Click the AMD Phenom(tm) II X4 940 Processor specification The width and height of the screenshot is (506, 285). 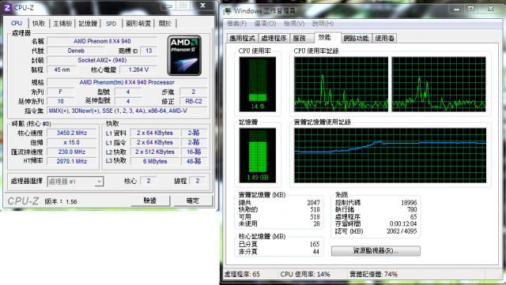click(126, 82)
